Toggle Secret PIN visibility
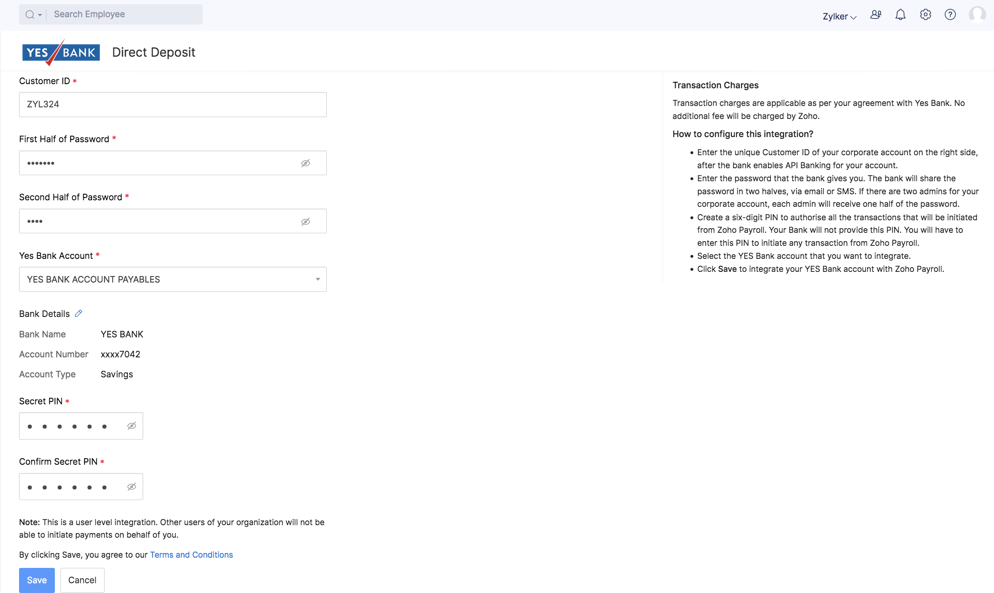994x593 pixels. click(132, 426)
